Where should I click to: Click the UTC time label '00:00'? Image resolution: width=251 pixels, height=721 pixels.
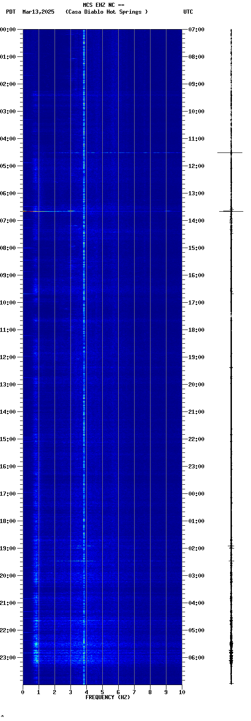(x=196, y=494)
